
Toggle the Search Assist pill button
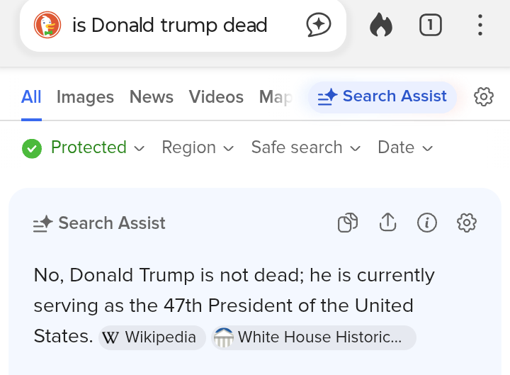tap(382, 96)
